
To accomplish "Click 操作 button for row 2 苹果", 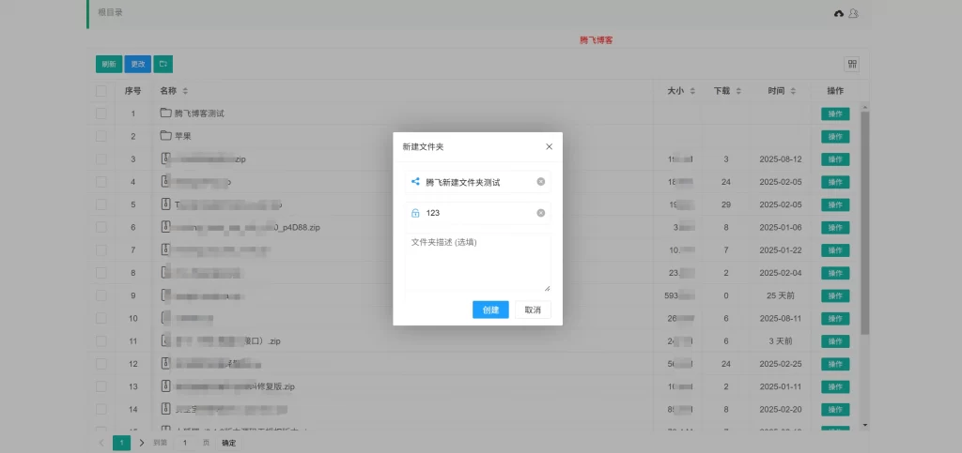I will 835,137.
